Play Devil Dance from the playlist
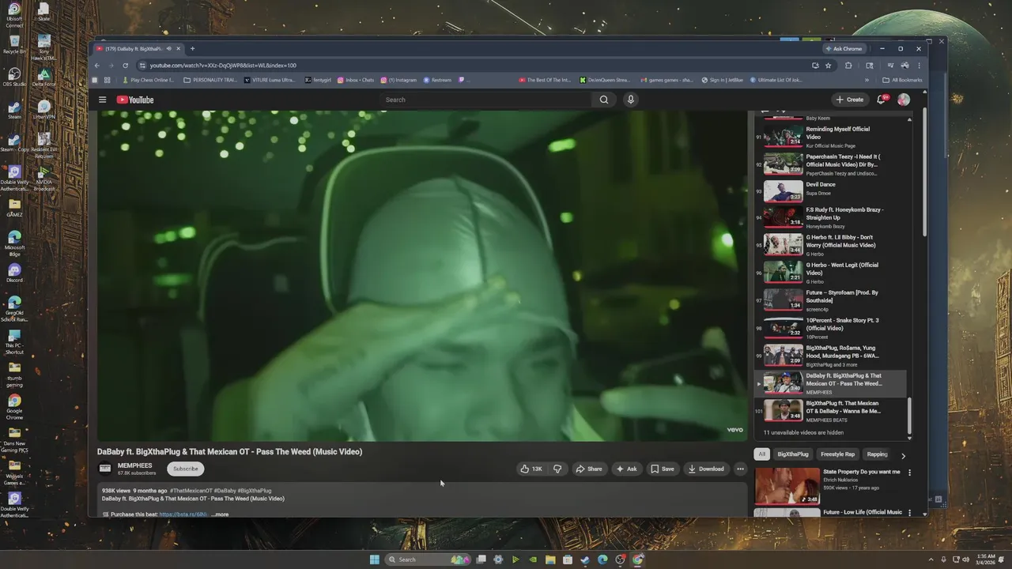This screenshot has height=569, width=1012. click(x=830, y=192)
